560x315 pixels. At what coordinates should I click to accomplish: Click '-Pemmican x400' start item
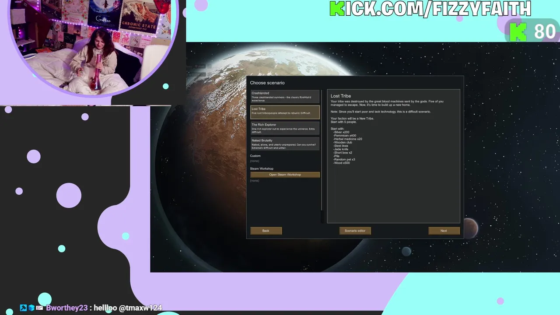click(x=345, y=136)
